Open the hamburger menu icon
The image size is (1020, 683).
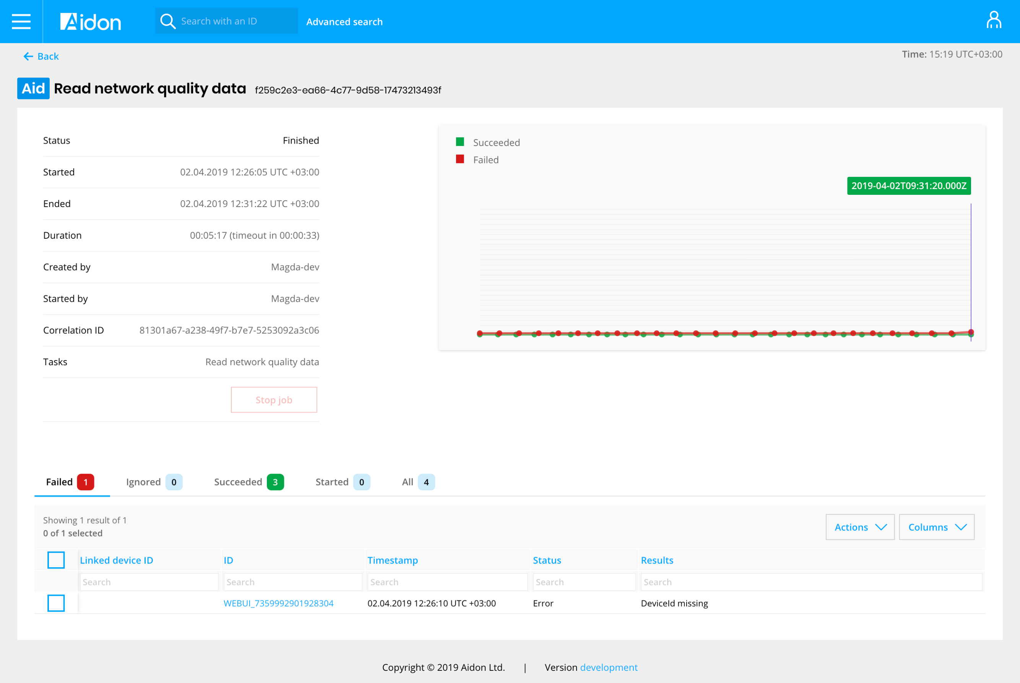point(21,21)
